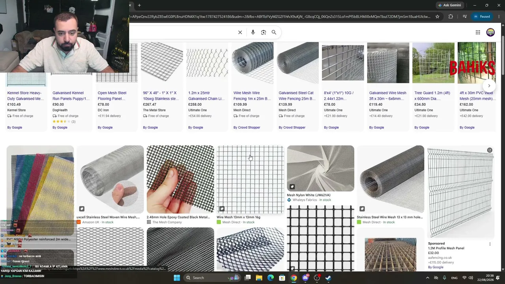This screenshot has height=284, width=505.
Task: Open Discord from the taskbar
Action: [305, 278]
